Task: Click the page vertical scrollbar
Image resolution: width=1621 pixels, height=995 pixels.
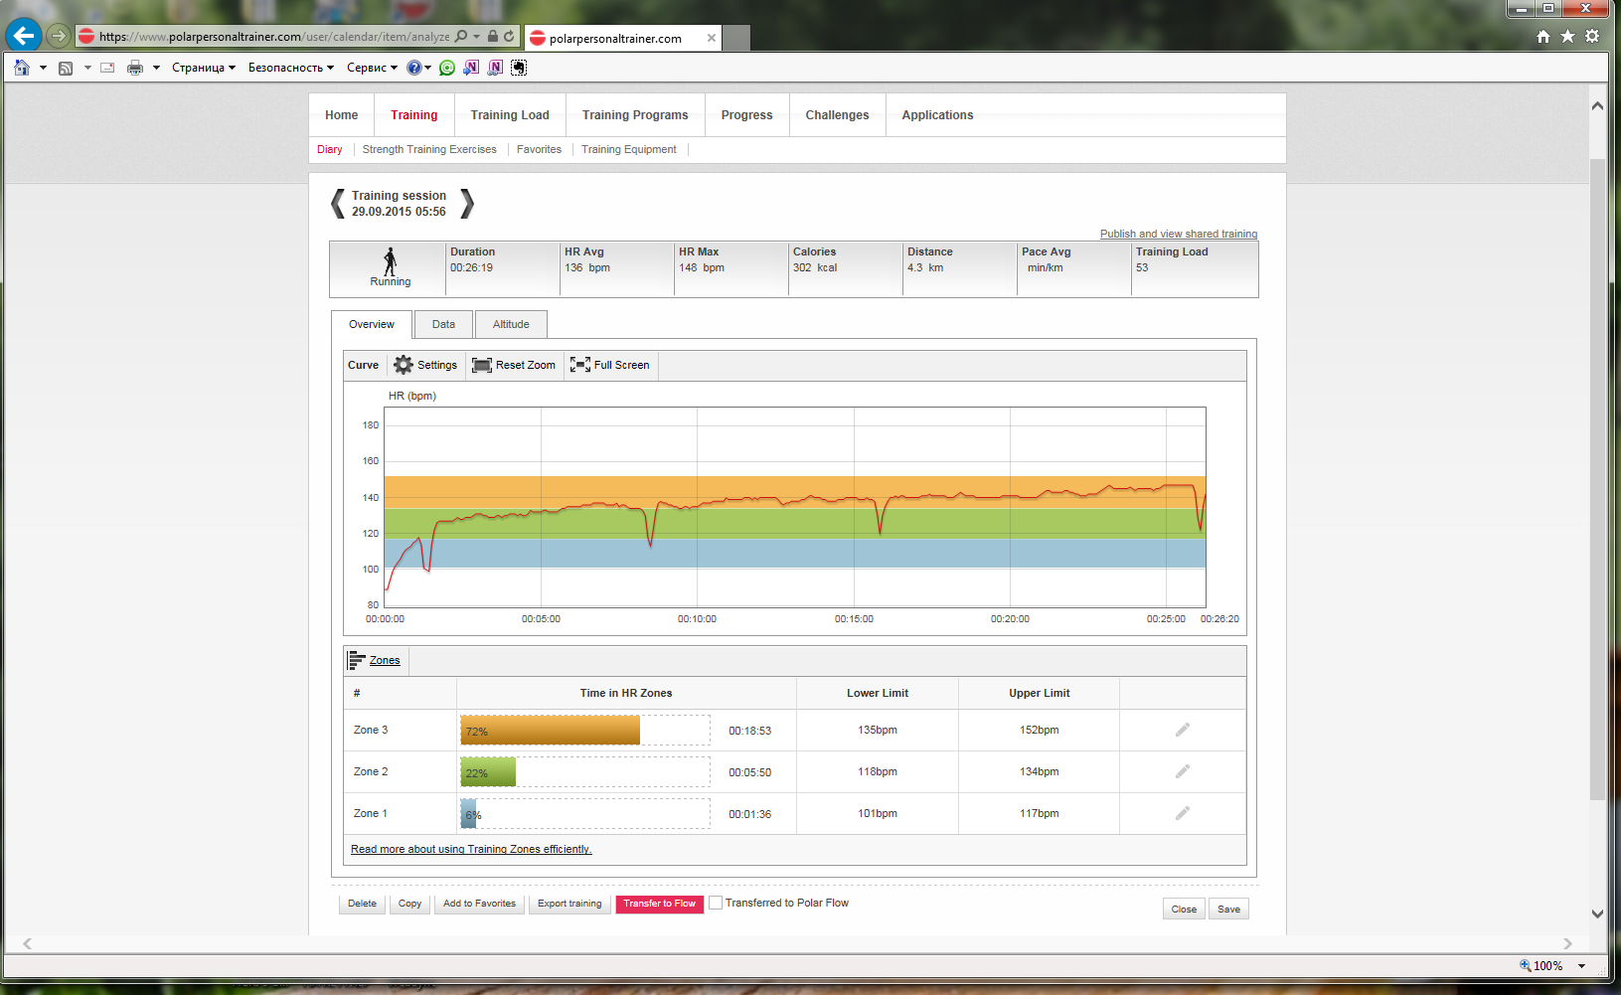Action: (1597, 477)
